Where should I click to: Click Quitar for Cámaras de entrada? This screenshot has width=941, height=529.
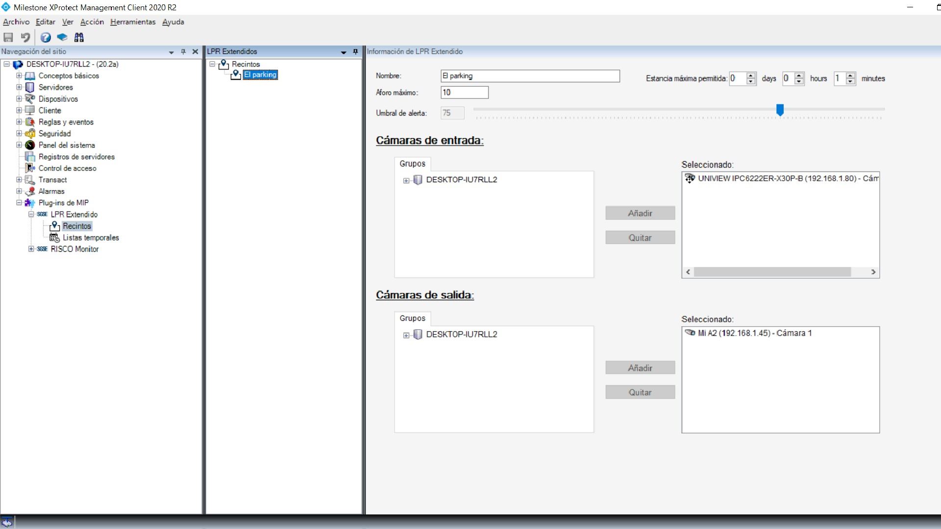(640, 238)
